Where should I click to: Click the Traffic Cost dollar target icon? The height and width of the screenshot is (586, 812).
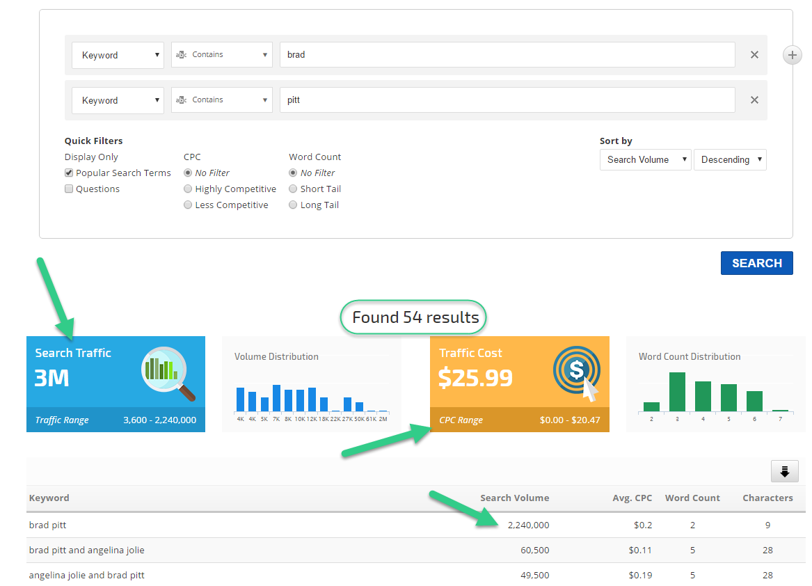(x=575, y=373)
